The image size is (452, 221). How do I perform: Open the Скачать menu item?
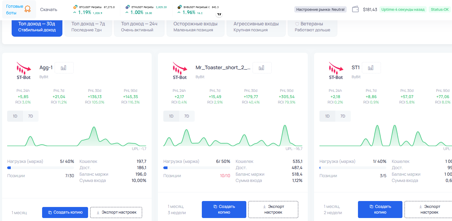point(49,10)
